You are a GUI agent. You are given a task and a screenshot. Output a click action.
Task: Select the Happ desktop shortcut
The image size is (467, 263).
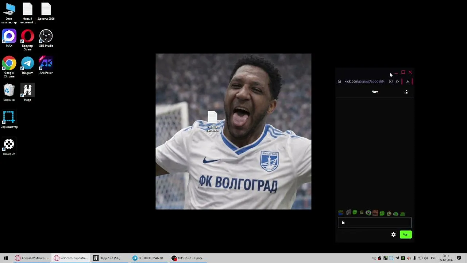point(27,92)
